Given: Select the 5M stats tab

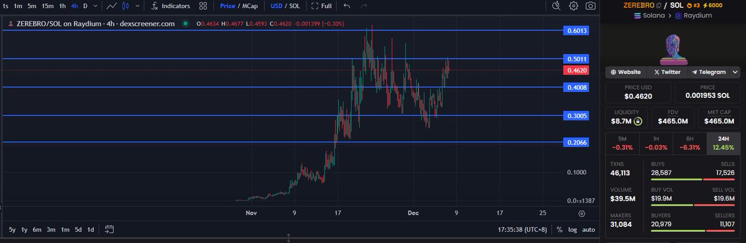Looking at the screenshot, I should coord(622,143).
